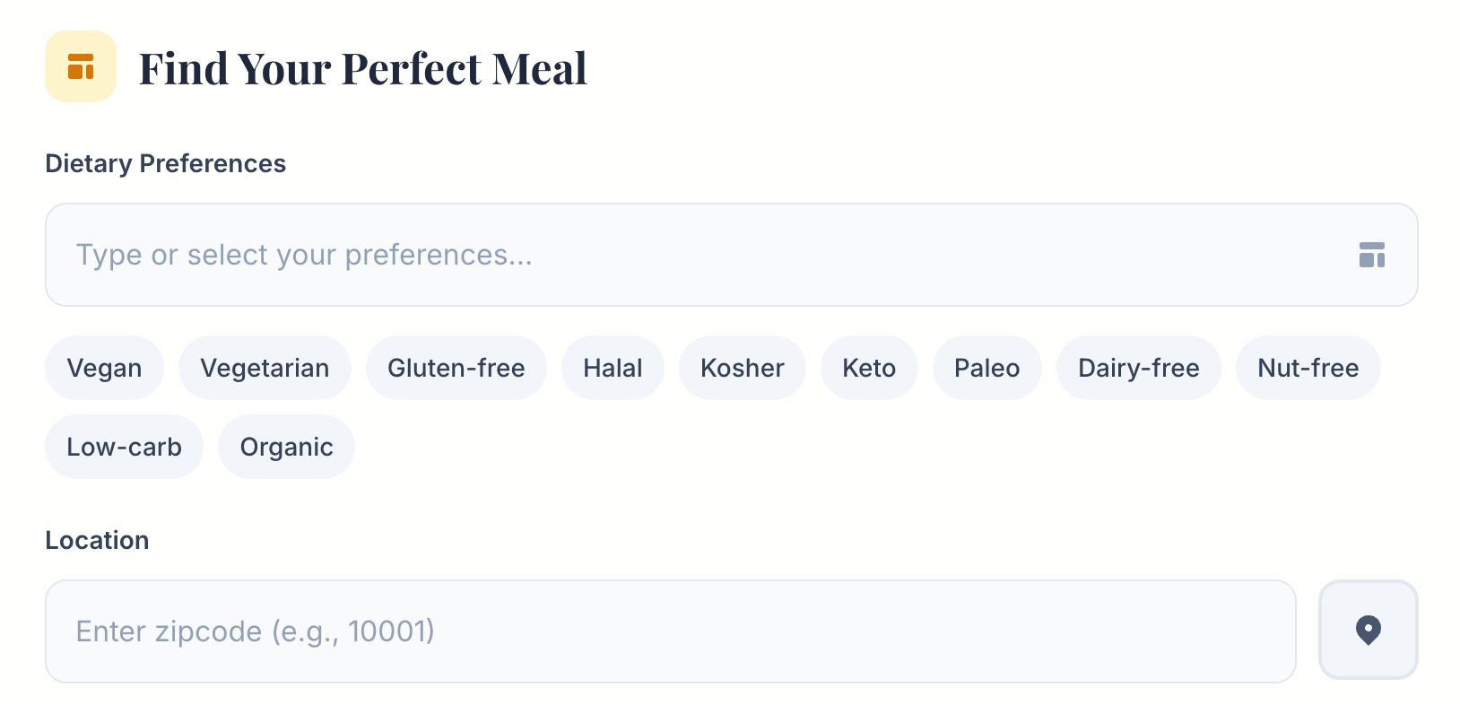Screen dimensions: 1460x705
Task: Choose the Organic chip
Action: pos(286,447)
